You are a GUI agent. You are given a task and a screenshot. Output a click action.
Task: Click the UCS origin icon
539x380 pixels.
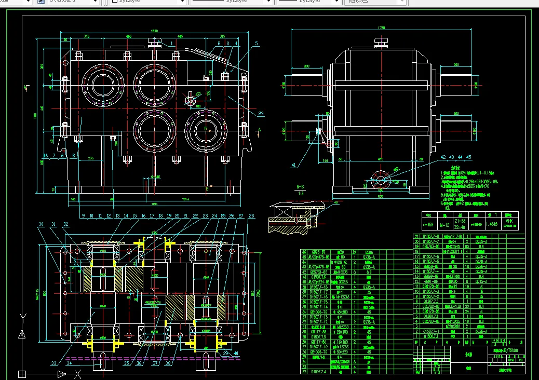[x=22, y=374]
